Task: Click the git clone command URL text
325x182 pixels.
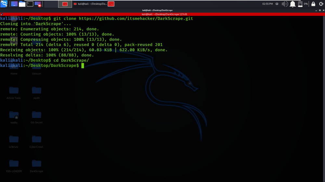Action: click(136, 18)
